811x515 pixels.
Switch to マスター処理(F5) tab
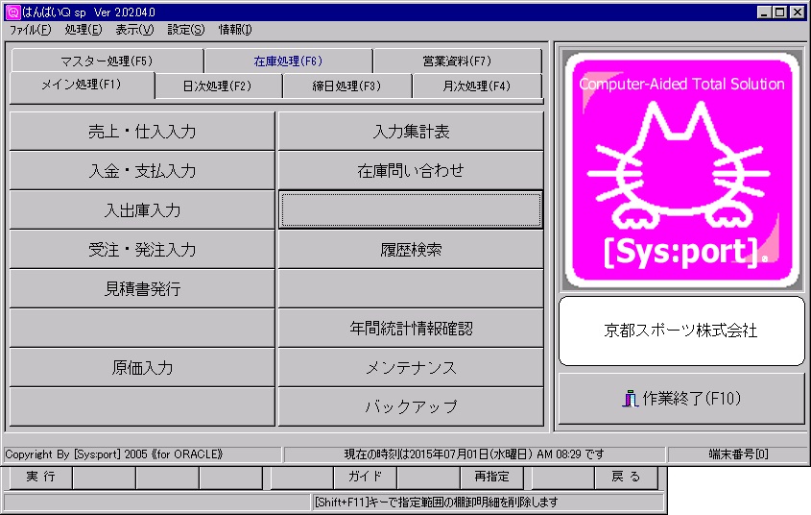(x=107, y=61)
